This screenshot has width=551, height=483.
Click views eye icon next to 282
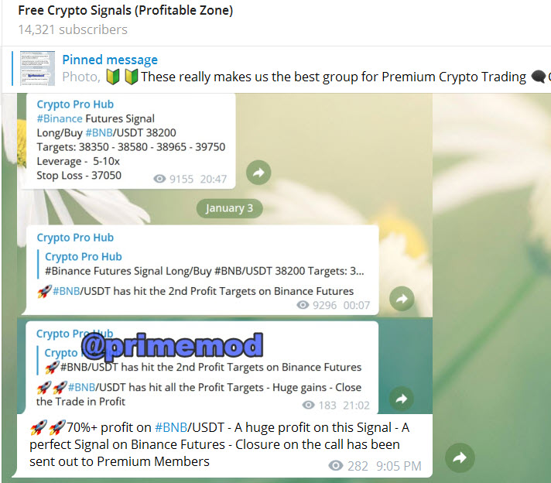[x=336, y=465]
